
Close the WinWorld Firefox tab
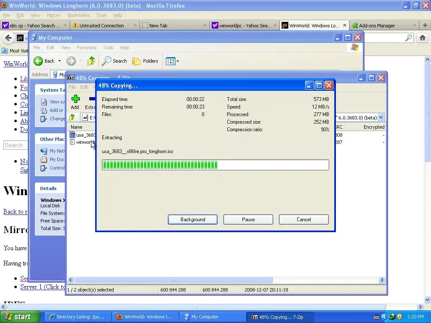345,25
